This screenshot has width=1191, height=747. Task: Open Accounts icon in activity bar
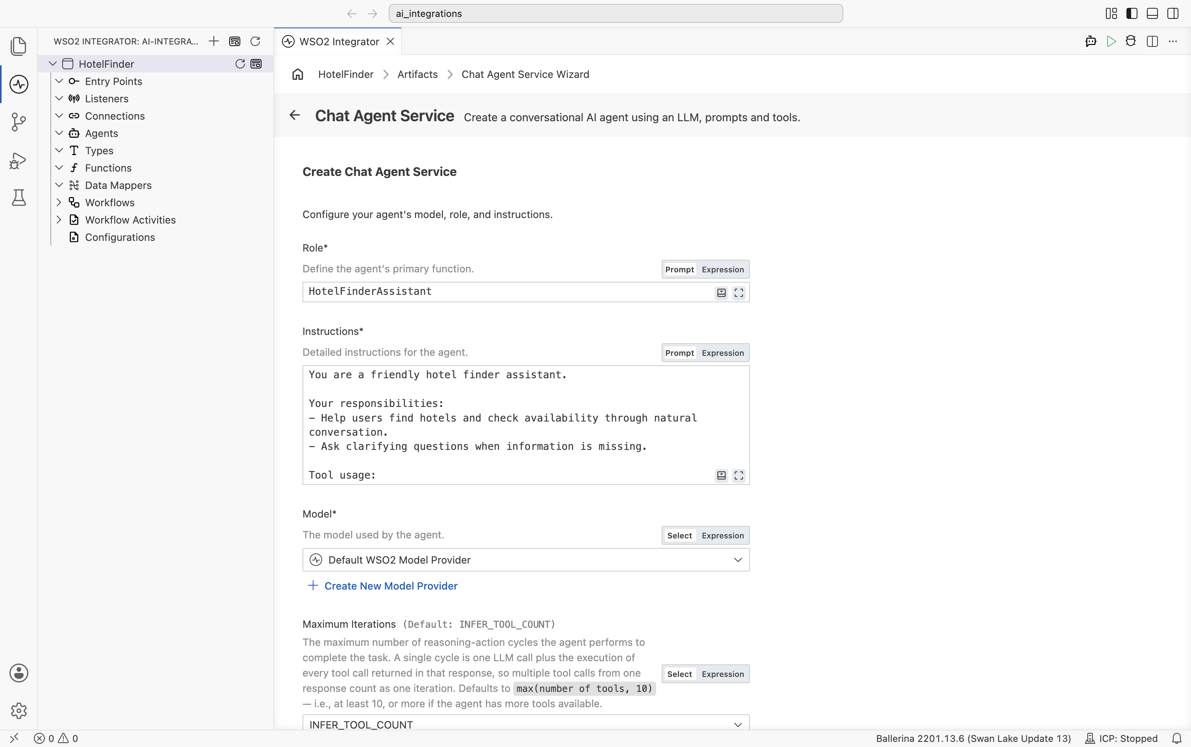click(x=19, y=673)
